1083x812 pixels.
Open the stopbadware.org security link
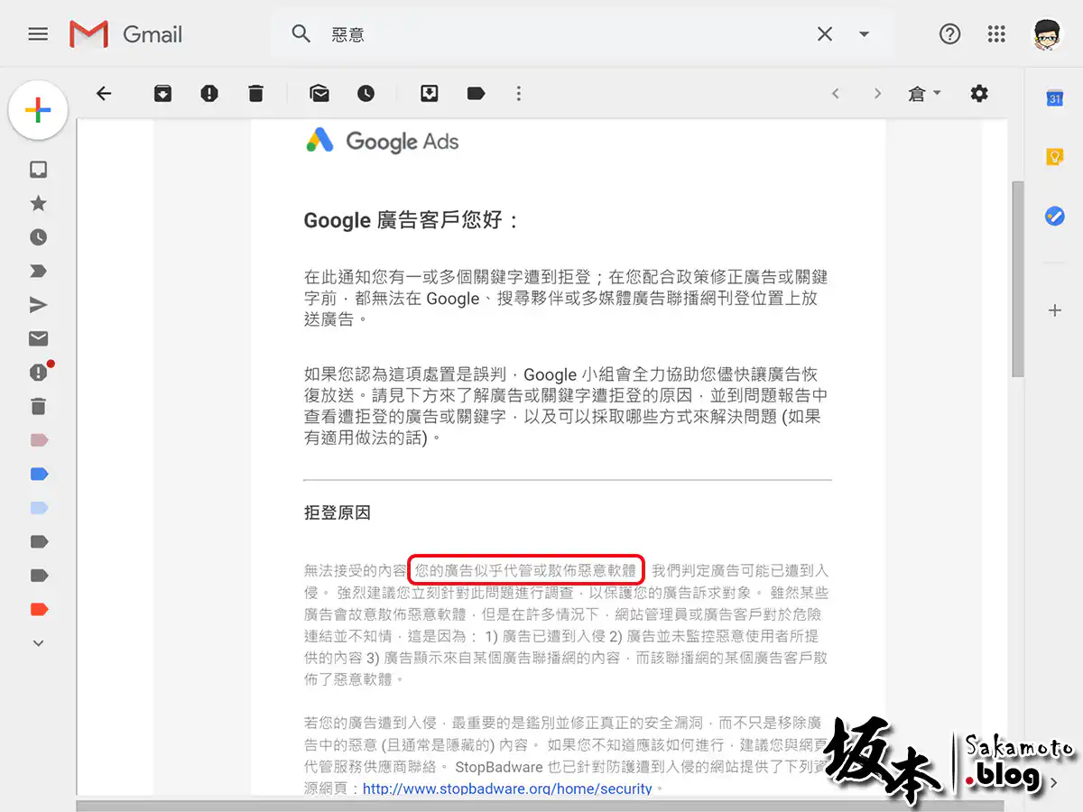(x=506, y=789)
